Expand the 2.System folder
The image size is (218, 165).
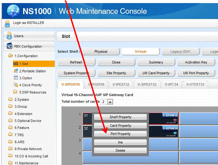click(x=11, y=100)
